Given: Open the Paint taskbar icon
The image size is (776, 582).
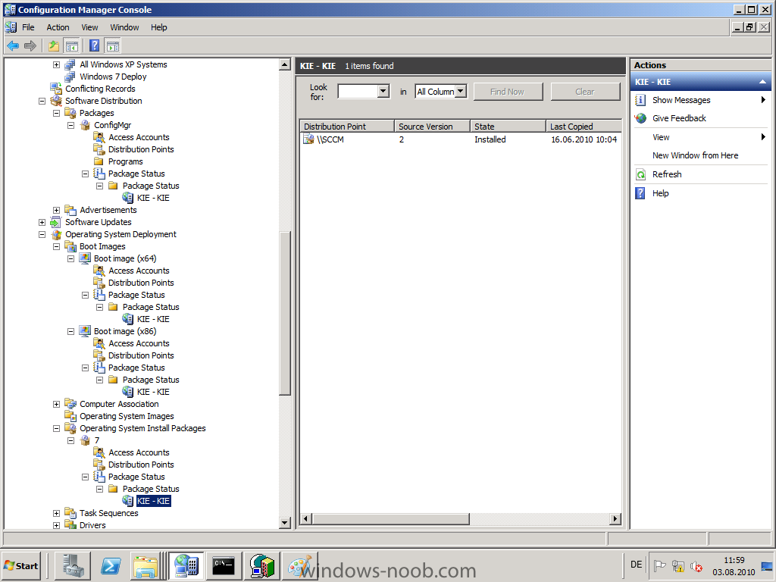Looking at the screenshot, I should pos(300,565).
